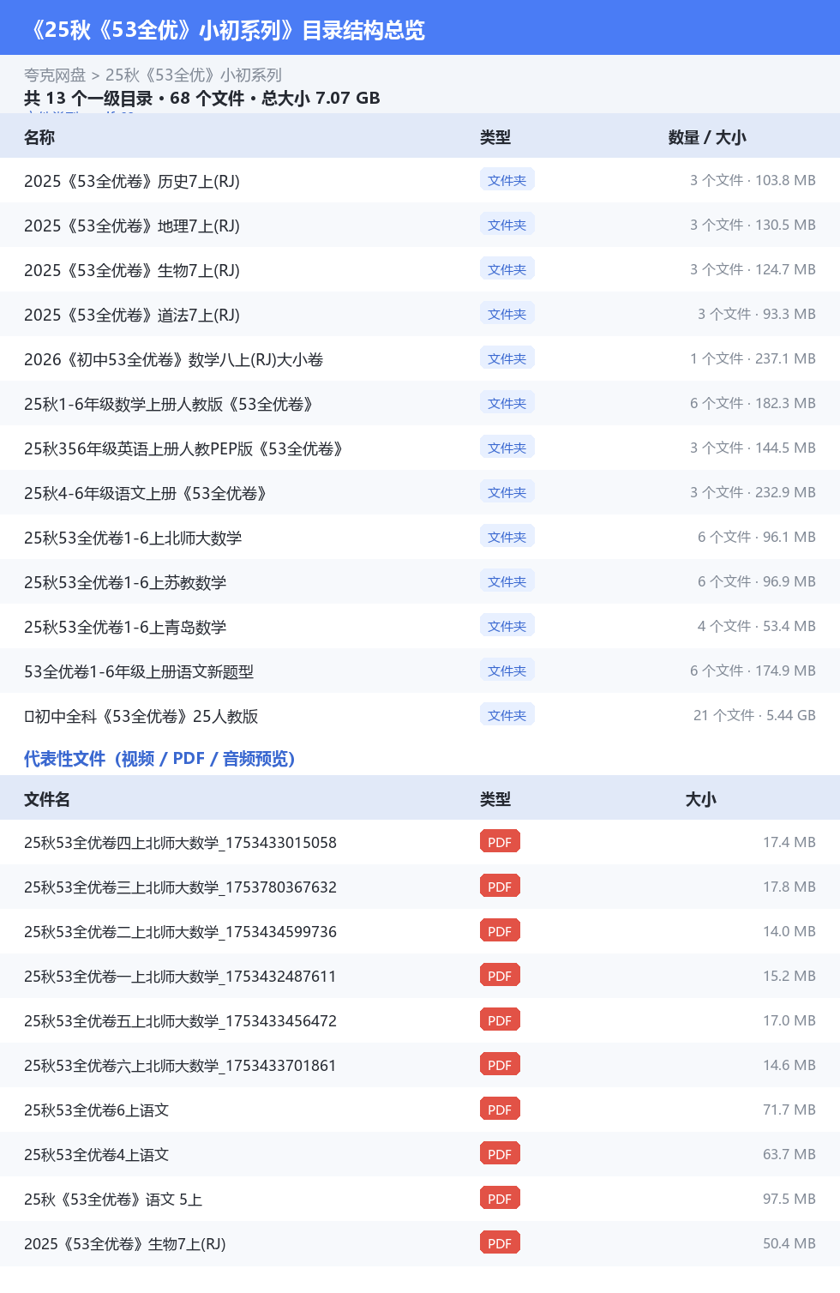Click PDF badge on 五上北师大数学 row
Screen dimensions: 840x1293
[x=500, y=1019]
